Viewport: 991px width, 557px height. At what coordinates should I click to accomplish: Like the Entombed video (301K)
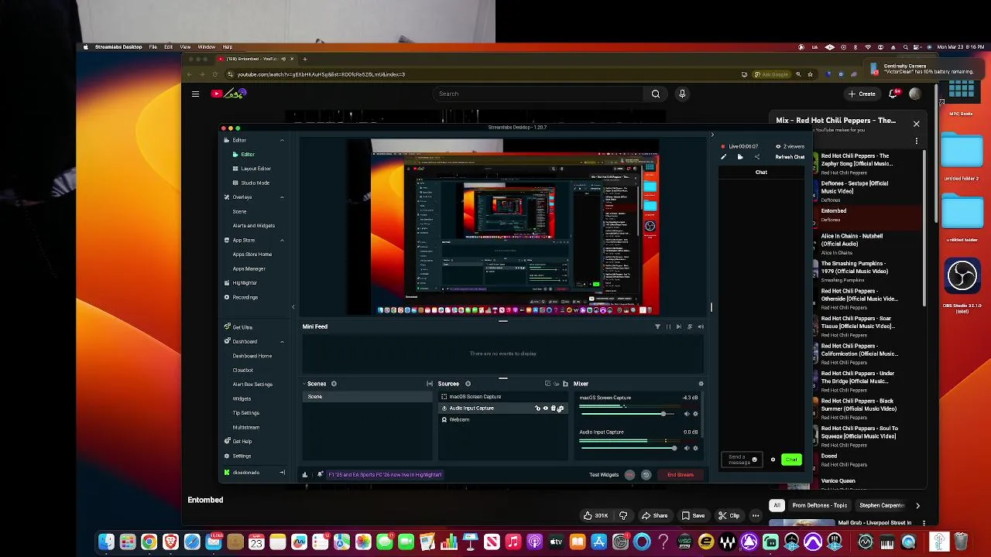pyautogui.click(x=596, y=515)
